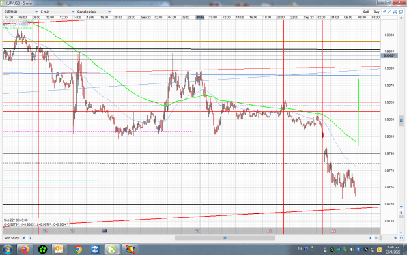Screen dimensions: 407x255
Task: Click the horizontal zoom plus icon
Action: 395,238
